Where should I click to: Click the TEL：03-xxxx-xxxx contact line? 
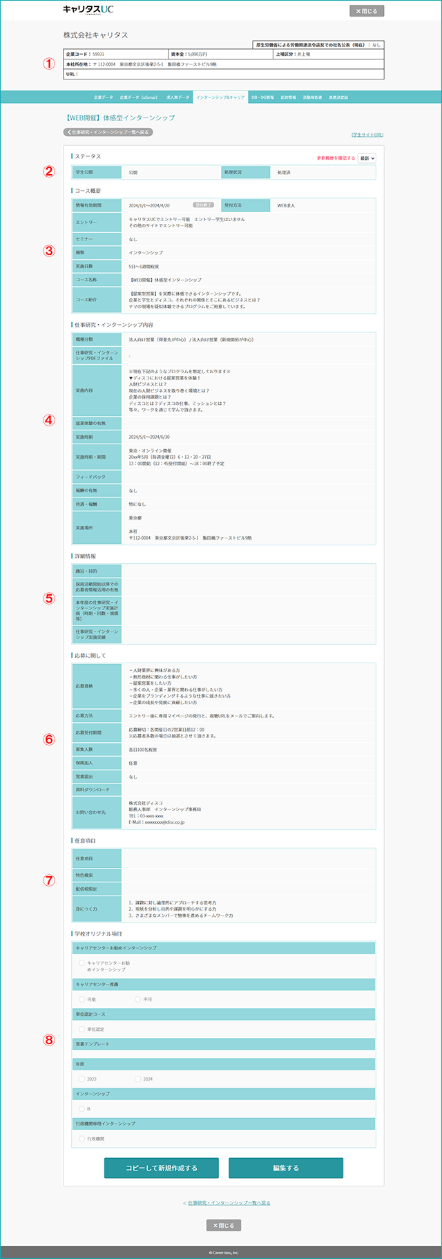146,816
